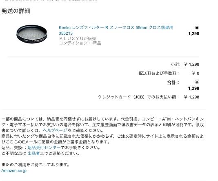Click the クレジットカード（JCB）payment line
218x181 pixels.
[x=149, y=97]
